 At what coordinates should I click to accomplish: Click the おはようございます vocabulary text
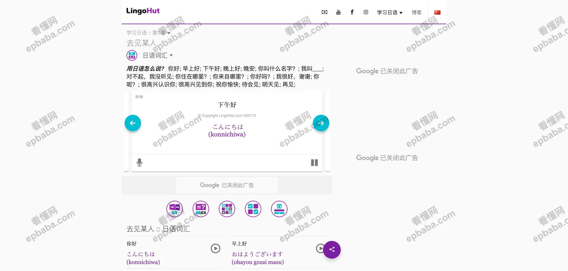click(x=257, y=254)
